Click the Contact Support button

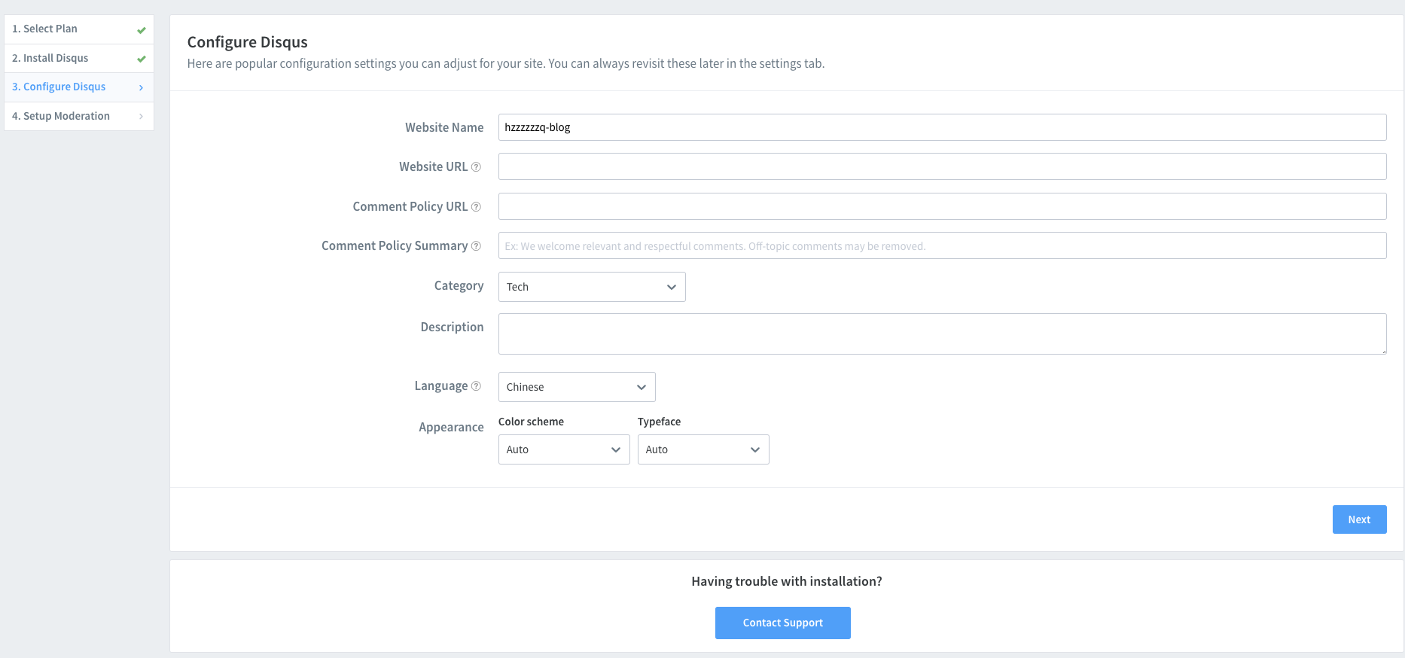[x=783, y=623]
